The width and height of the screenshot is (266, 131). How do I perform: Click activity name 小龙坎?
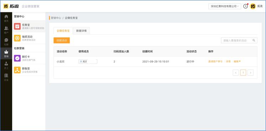61,62
